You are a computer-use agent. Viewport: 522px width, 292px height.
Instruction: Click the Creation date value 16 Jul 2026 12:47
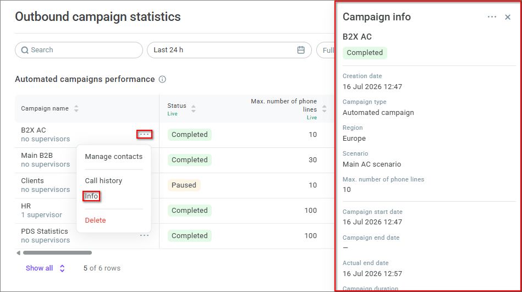pyautogui.click(x=372, y=87)
